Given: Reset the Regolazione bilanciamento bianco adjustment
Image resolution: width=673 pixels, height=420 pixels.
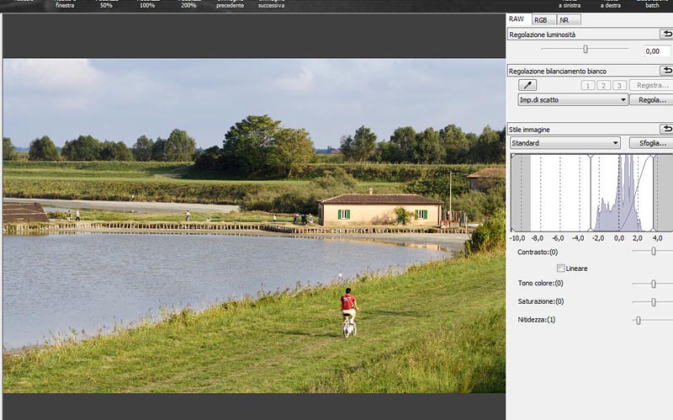Looking at the screenshot, I should [665, 71].
